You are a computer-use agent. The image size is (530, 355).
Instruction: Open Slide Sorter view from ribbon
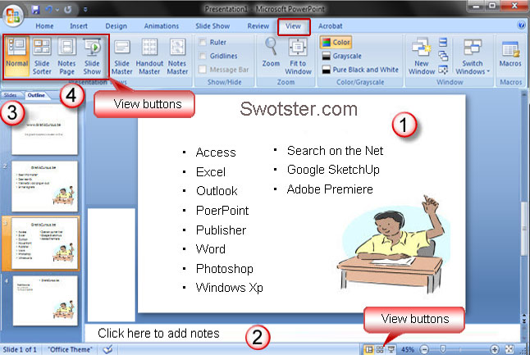pyautogui.click(x=42, y=56)
